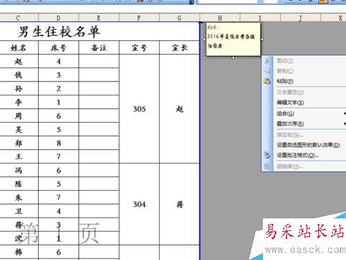Click bed number 8 in 郑 row
The image size is (346, 260).
point(59,143)
